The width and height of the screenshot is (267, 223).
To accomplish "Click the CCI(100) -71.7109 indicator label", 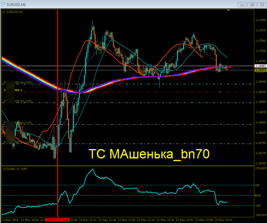I will [x=15, y=169].
